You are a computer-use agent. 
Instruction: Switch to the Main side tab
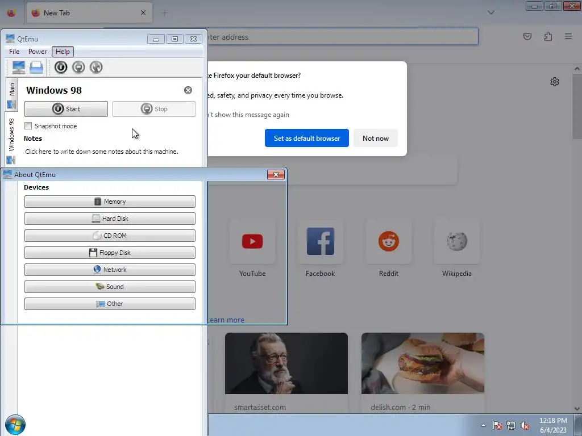click(x=11, y=95)
